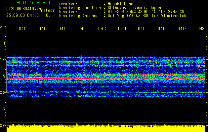Click the 0.9 kHz frequency axis label
Viewport: 208px width, 132px height.
[x=3, y=76]
